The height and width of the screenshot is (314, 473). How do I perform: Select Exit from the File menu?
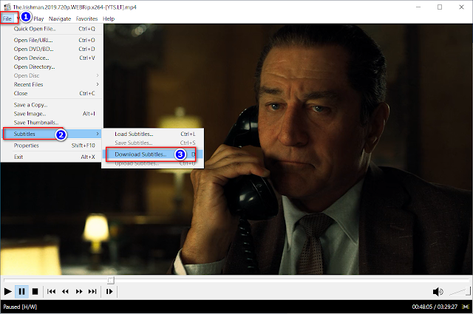click(52, 157)
